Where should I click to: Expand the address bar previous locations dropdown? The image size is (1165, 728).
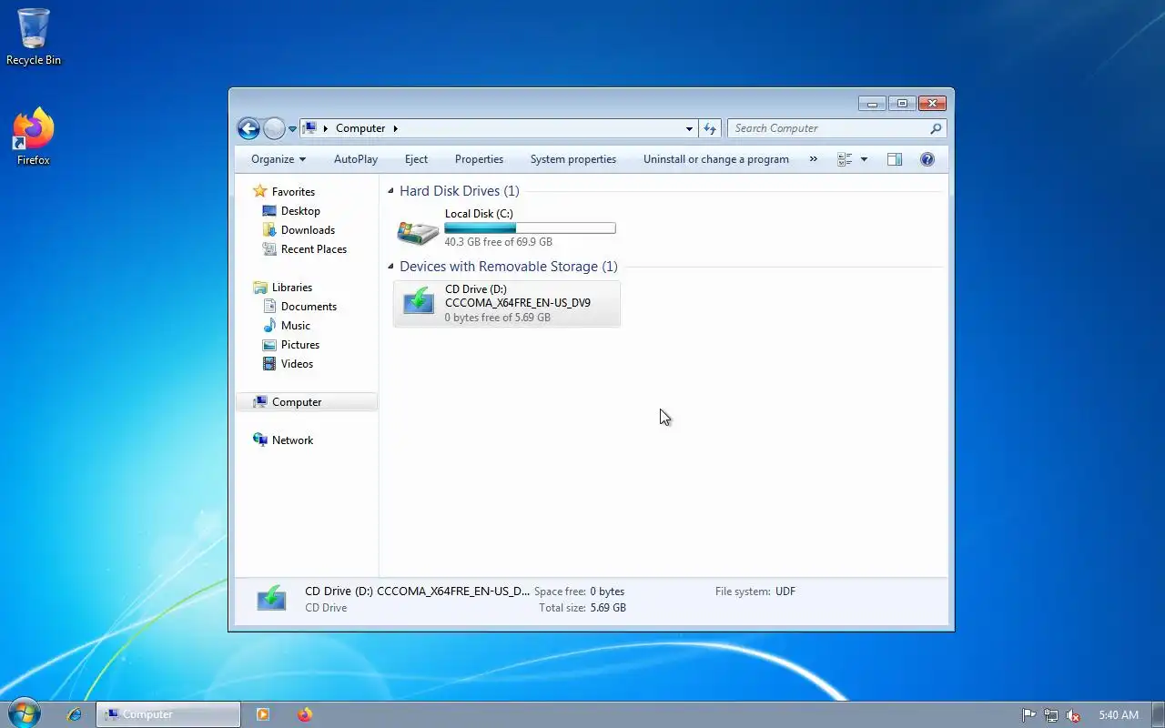tap(689, 128)
